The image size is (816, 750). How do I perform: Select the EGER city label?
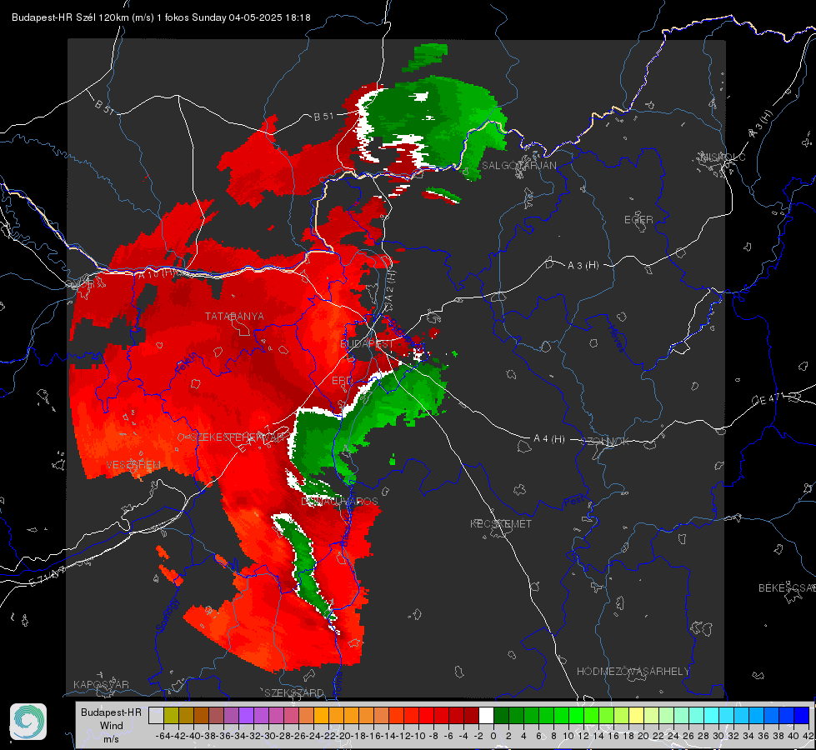(x=638, y=220)
